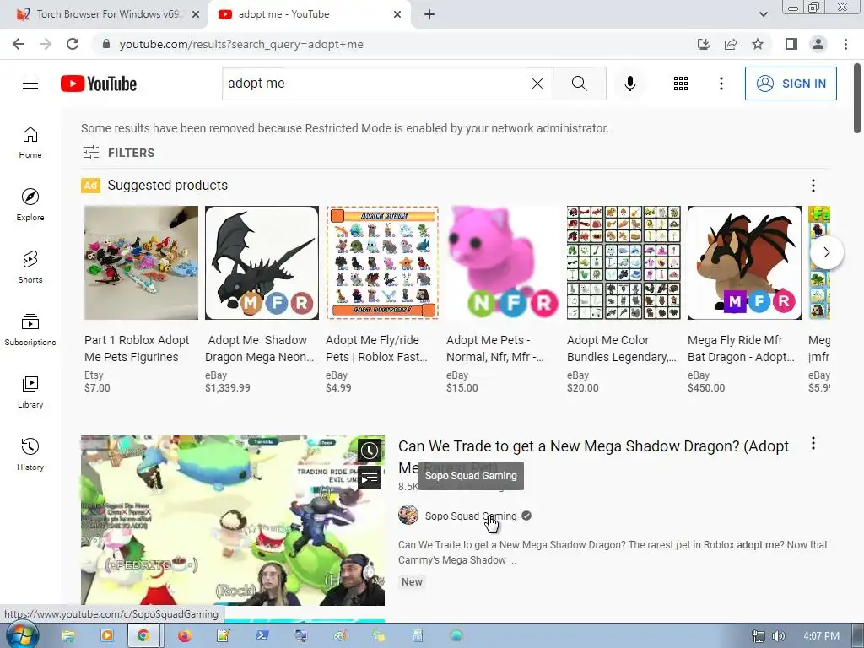This screenshot has width=864, height=648.
Task: Click the address bar URL
Action: (x=241, y=44)
